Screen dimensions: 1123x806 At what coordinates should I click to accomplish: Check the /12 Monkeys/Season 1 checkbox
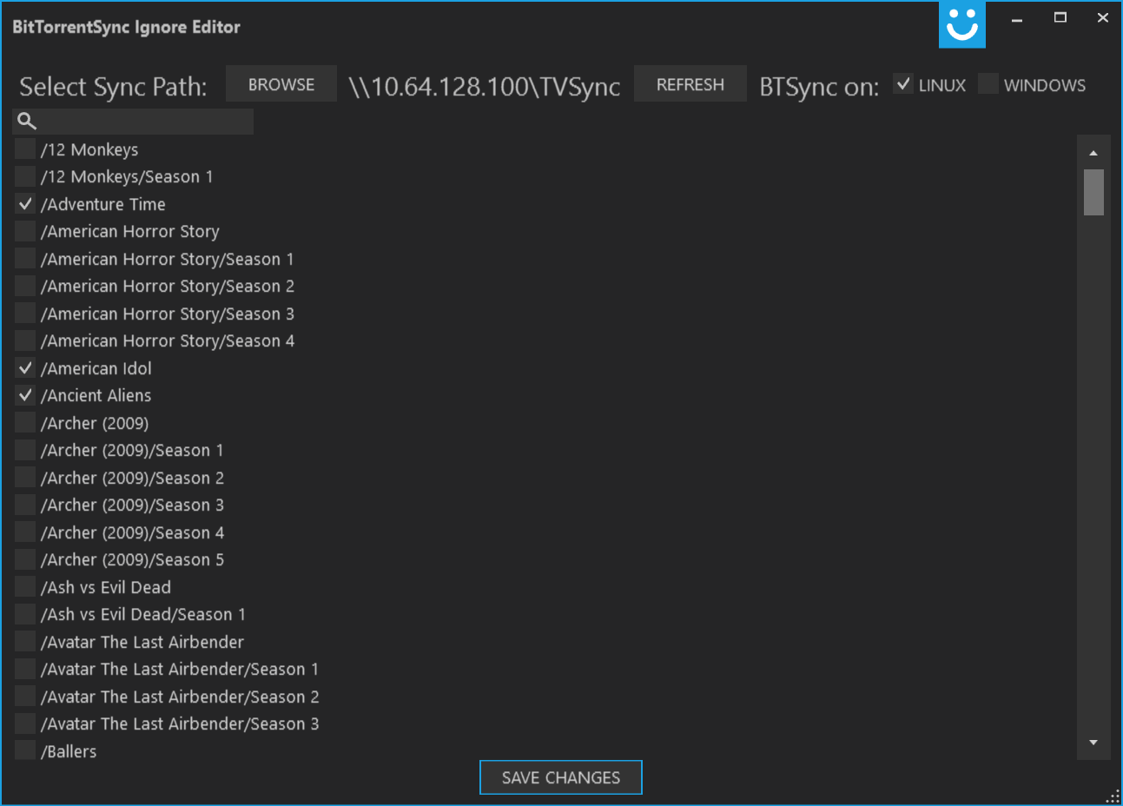coord(25,176)
